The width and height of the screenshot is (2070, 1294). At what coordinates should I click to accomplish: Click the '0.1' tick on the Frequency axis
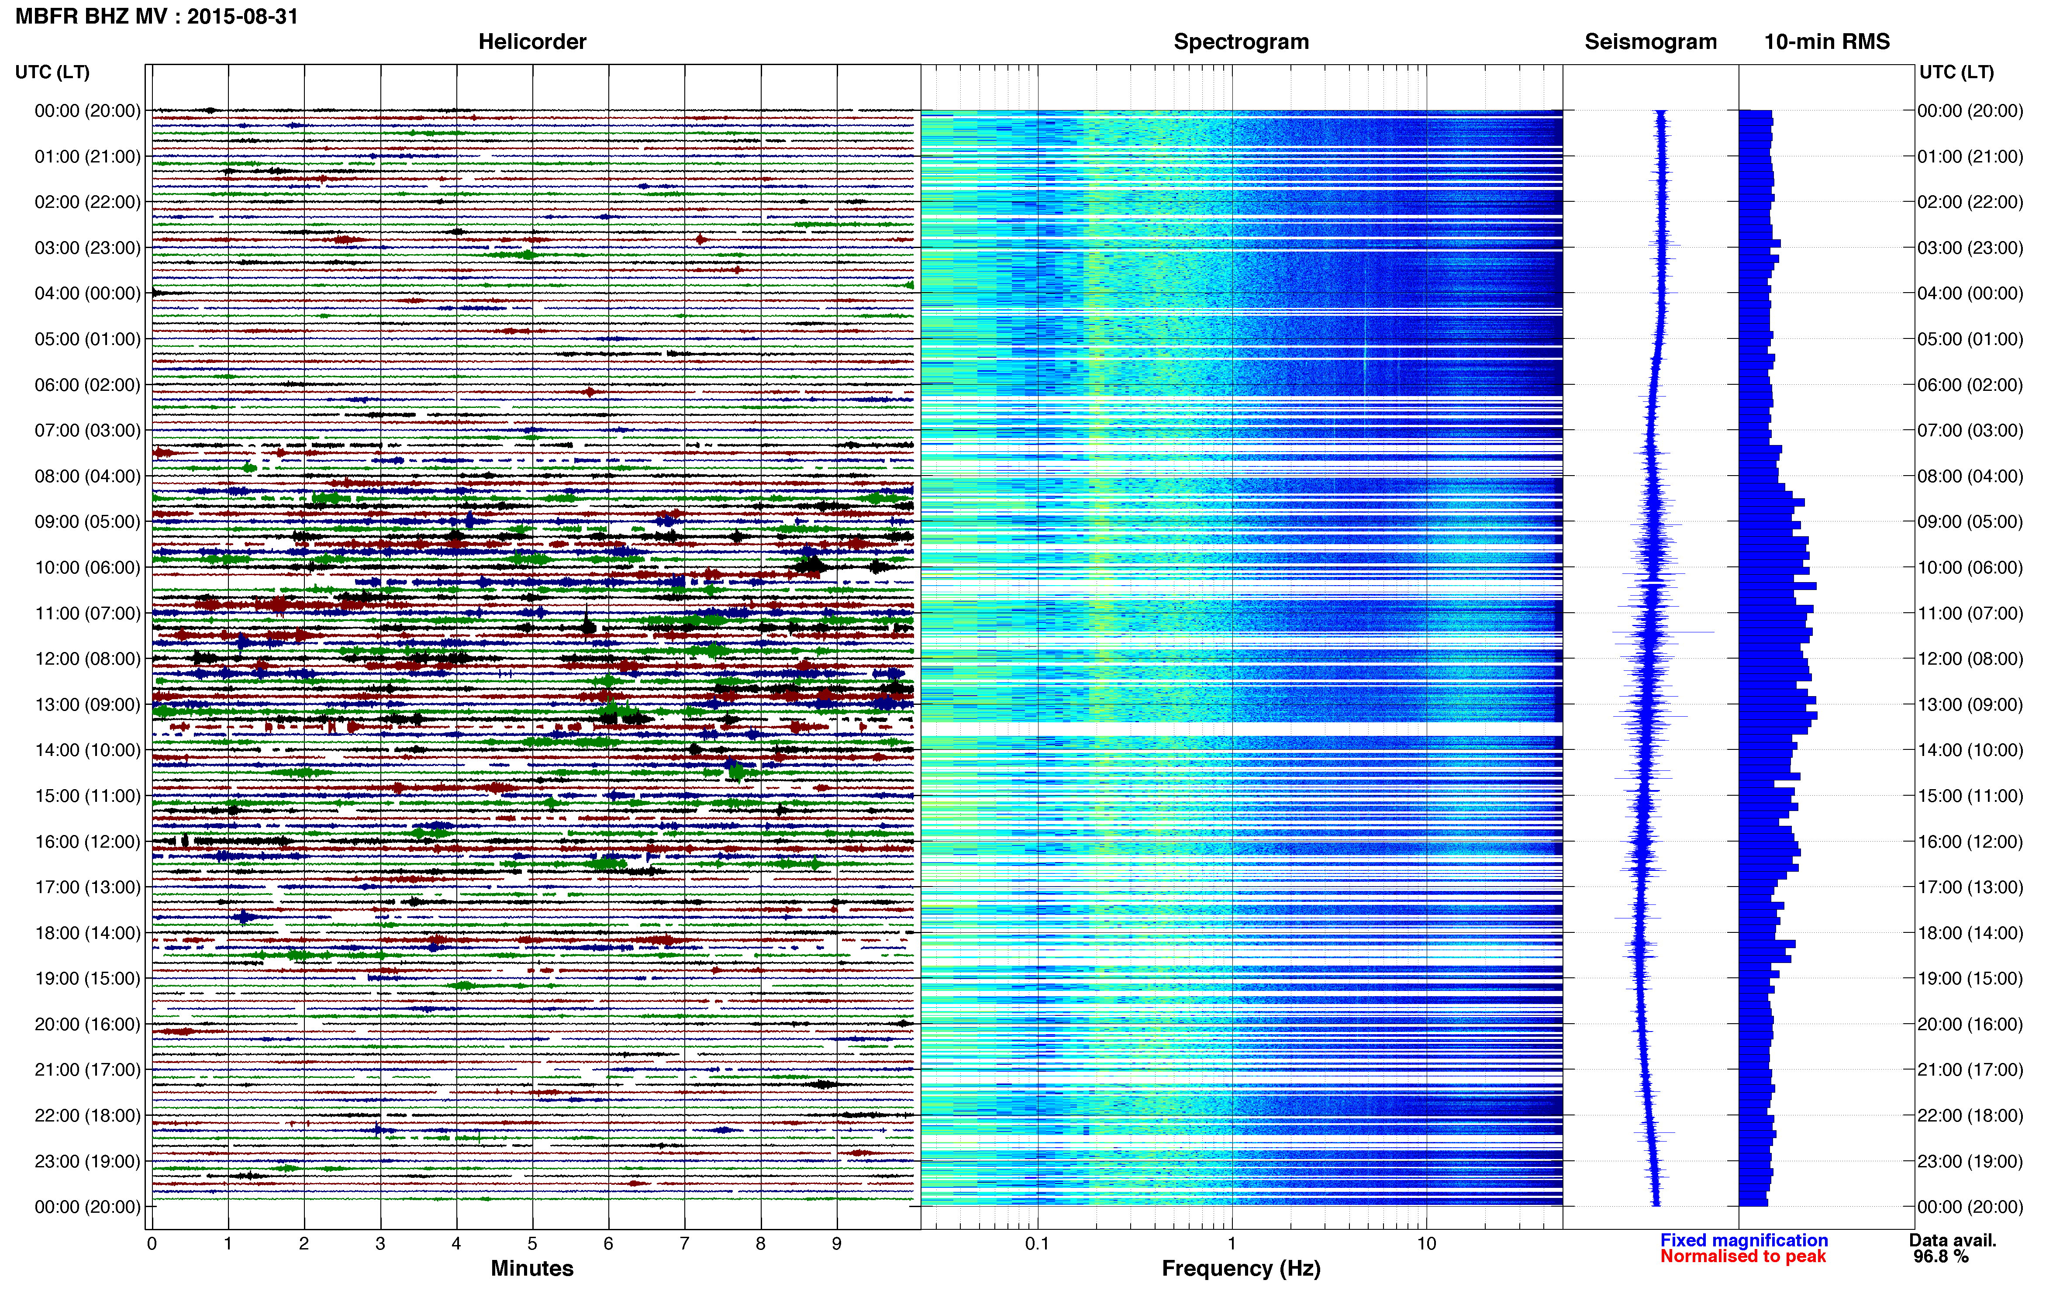(1037, 1243)
